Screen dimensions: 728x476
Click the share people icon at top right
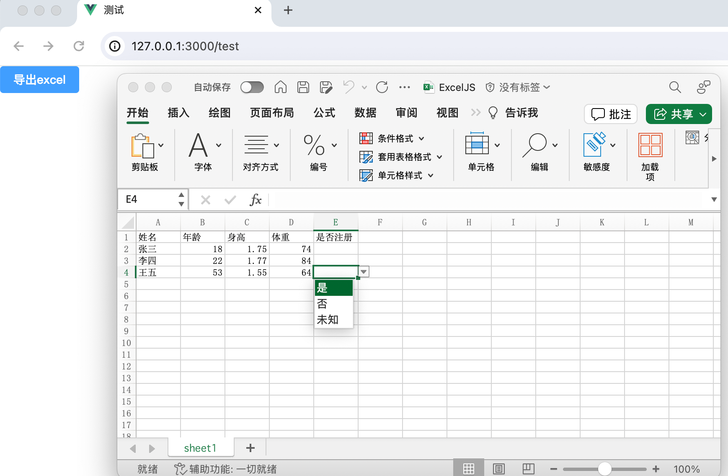[704, 87]
